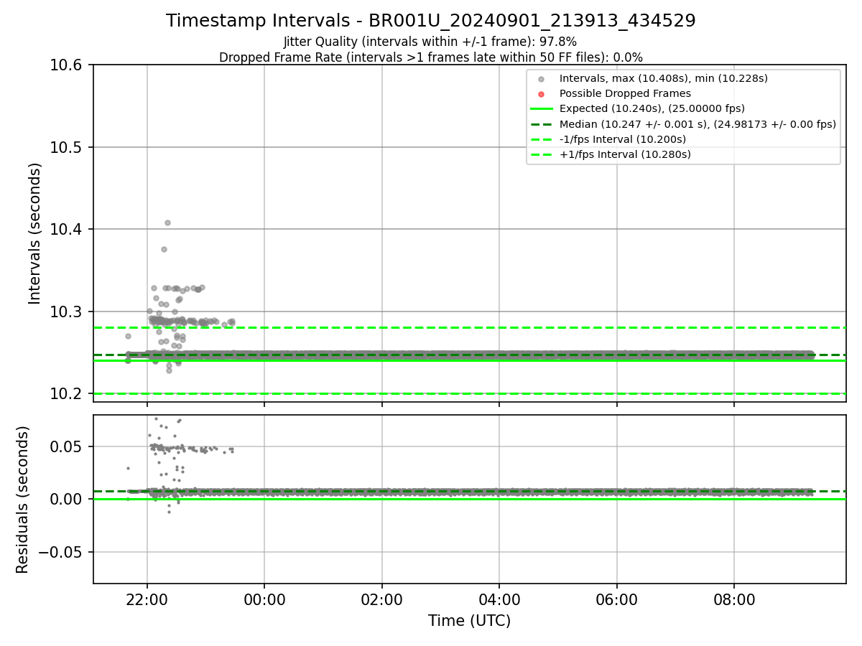Click the highest interval data point near 10.408s

coord(167,223)
